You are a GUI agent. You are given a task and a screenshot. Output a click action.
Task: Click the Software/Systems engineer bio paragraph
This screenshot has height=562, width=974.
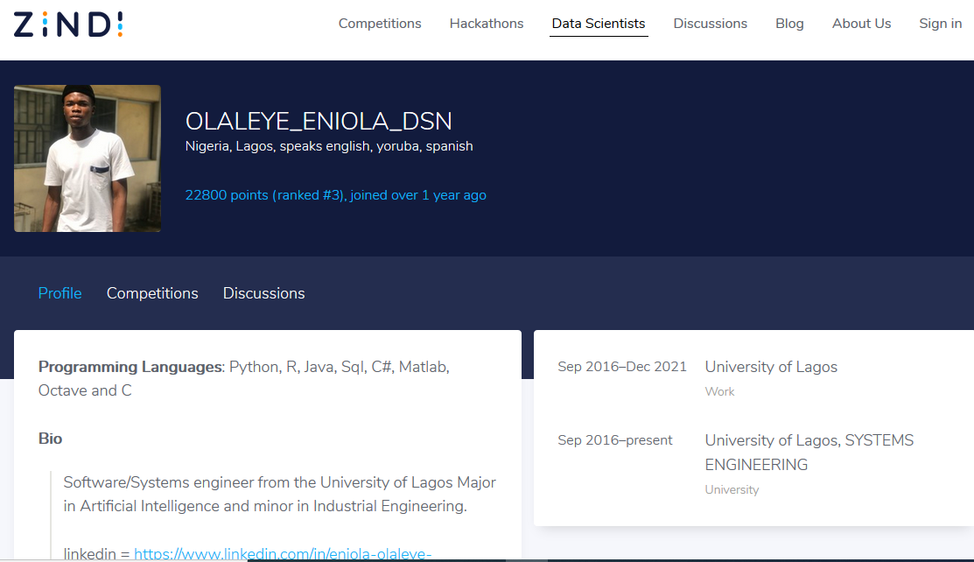point(279,495)
